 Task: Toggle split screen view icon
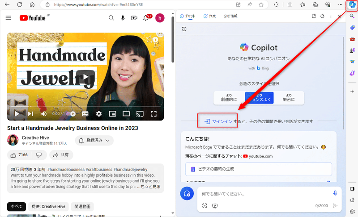pos(290,4)
